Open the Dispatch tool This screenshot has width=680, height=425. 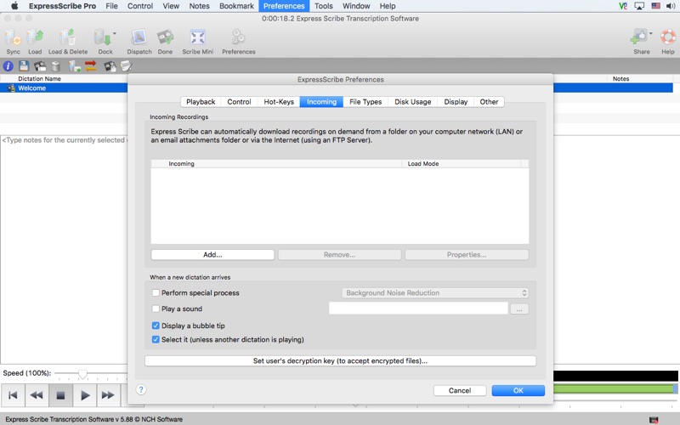coord(139,42)
